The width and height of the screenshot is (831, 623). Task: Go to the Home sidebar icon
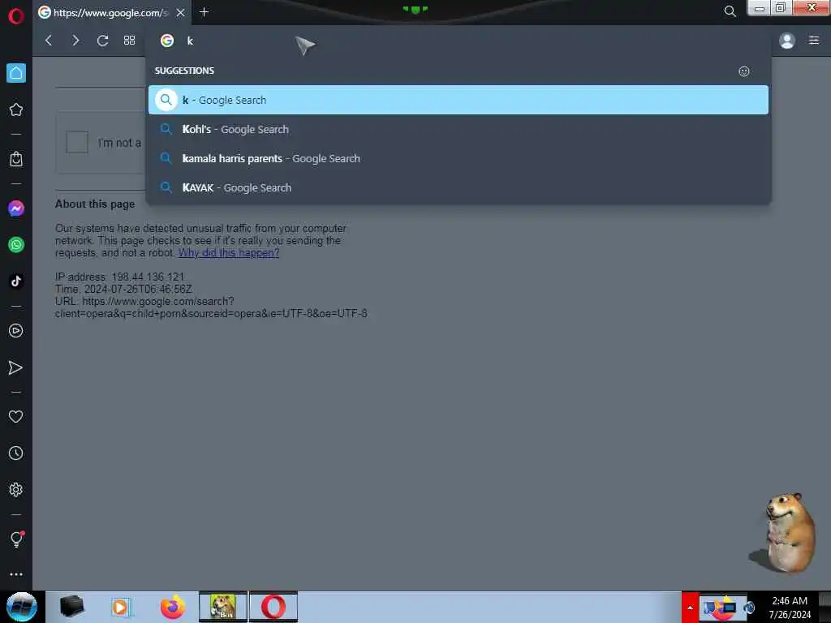(x=16, y=73)
